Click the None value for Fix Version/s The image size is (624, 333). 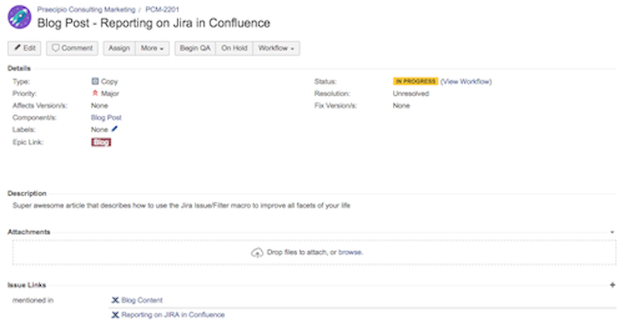pyautogui.click(x=401, y=105)
